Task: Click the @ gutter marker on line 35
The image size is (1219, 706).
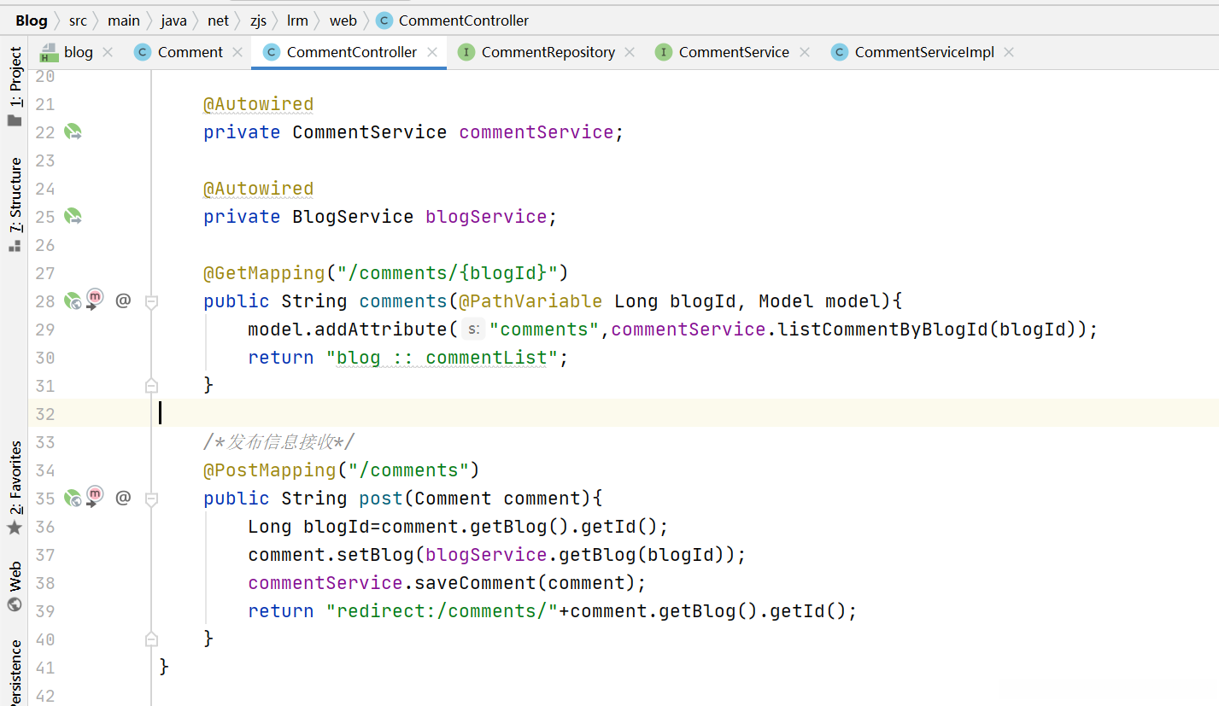Action: (123, 498)
